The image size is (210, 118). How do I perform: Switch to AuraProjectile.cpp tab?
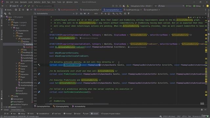[132, 10]
